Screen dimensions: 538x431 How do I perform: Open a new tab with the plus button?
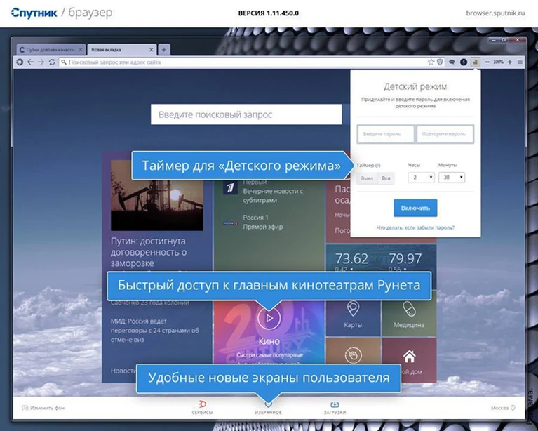tap(164, 50)
